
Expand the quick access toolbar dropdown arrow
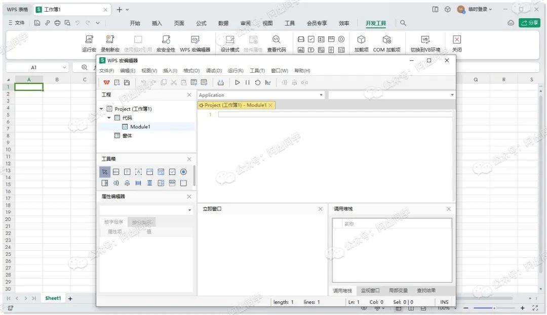coord(98,23)
